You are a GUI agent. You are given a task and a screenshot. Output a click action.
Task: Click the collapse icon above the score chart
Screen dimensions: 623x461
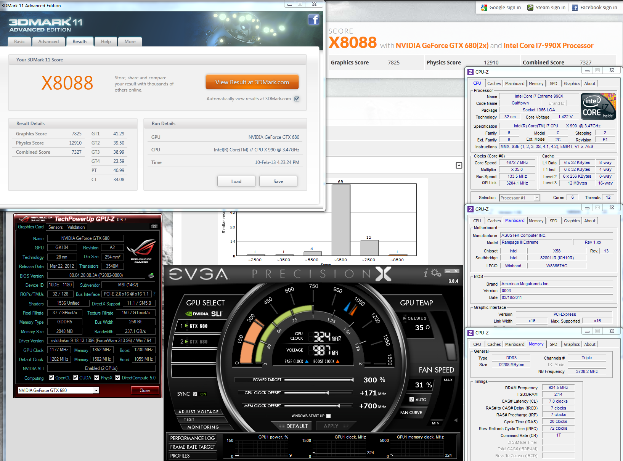(x=459, y=165)
